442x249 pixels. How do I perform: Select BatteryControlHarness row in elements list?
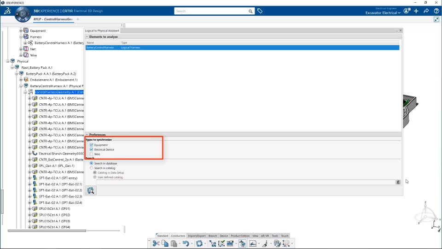click(243, 47)
